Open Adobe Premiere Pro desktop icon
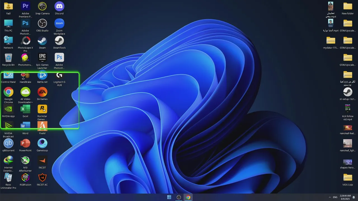This screenshot has width=358, height=201. click(25, 6)
